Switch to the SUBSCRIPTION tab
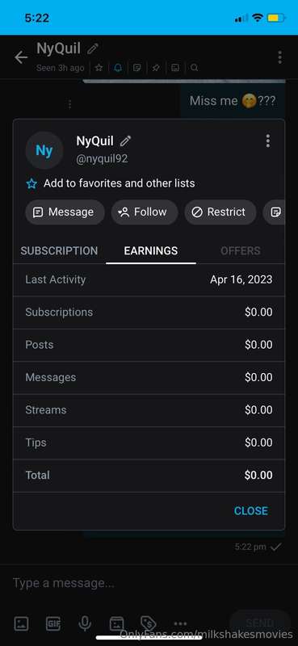Viewport: 298px width, 646px height. (x=59, y=251)
